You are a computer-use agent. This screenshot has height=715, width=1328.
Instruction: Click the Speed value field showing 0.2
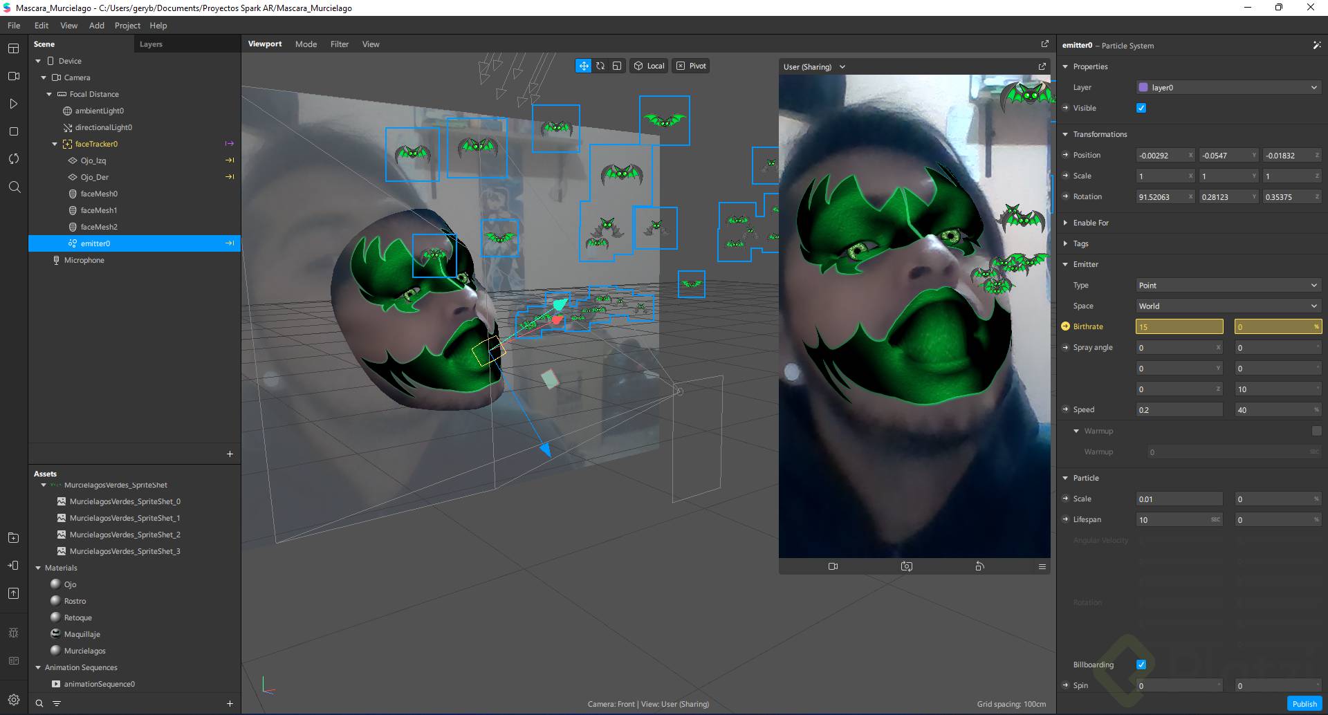tap(1179, 410)
